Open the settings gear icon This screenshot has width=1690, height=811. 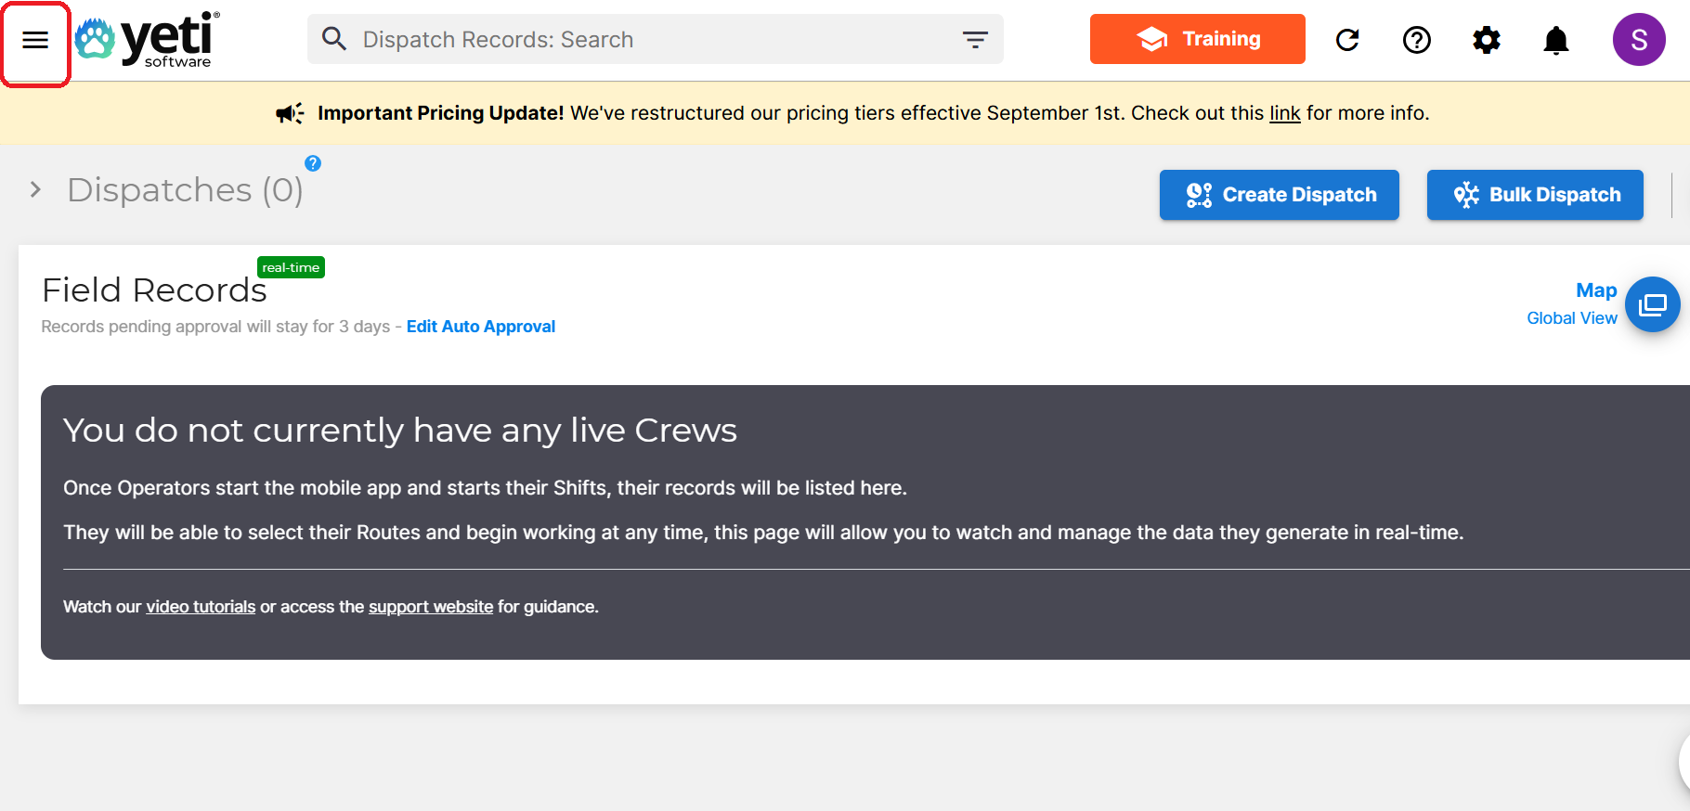[x=1486, y=40]
